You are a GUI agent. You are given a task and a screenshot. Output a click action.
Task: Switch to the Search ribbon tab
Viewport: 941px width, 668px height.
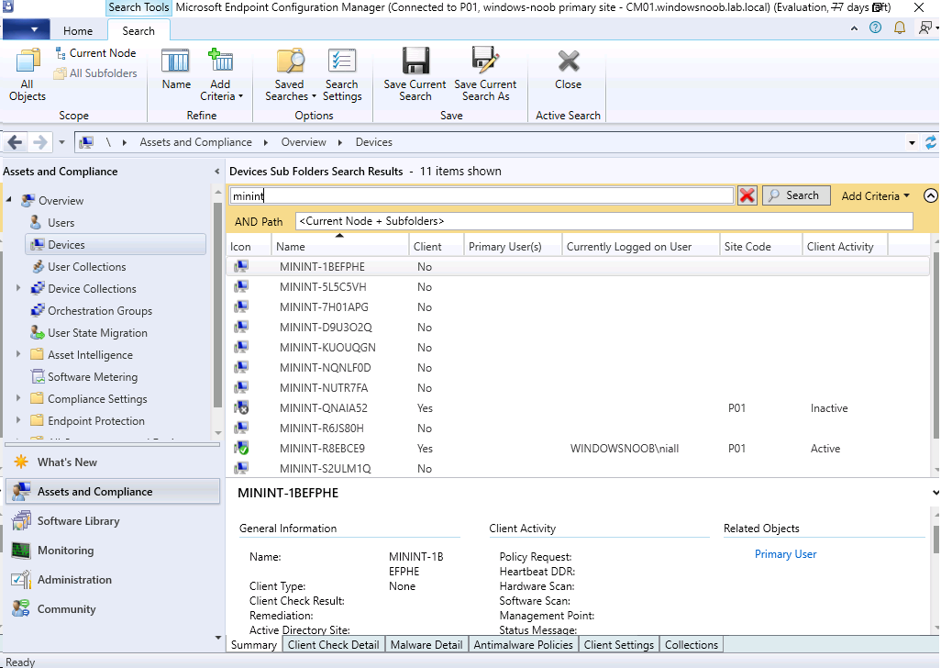point(138,30)
